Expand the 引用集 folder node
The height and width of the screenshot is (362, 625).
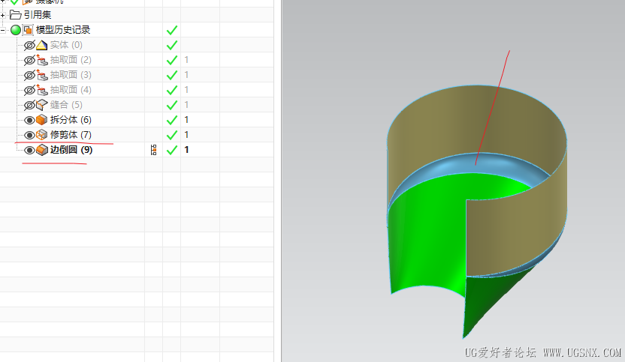3,16
